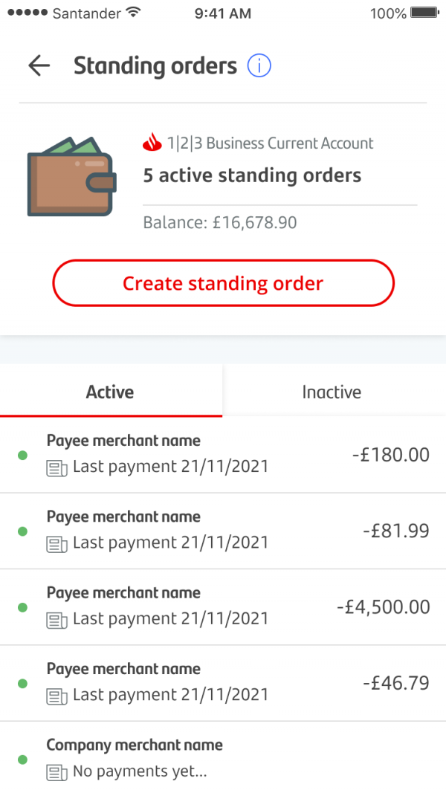The height and width of the screenshot is (793, 446).
Task: Tap the Balance £16,678.90 field
Action: (x=220, y=221)
